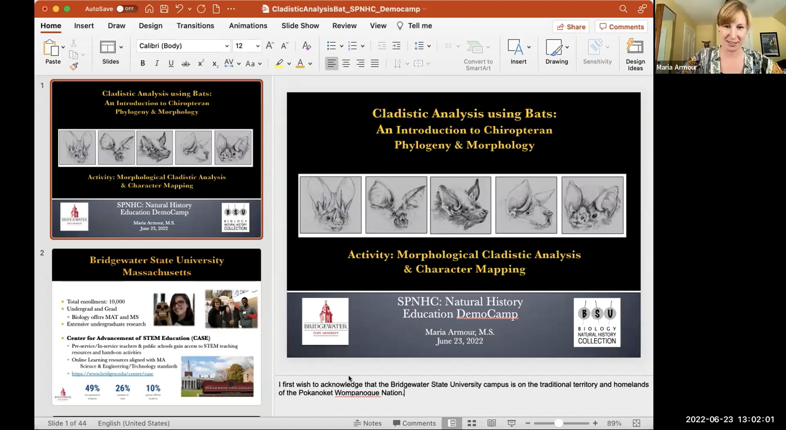Open the Comments button at top right

pos(621,27)
